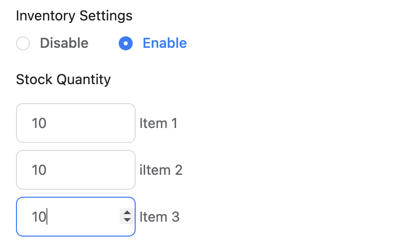418x251 pixels.
Task: Click the Item 3 label
Action: 160,217
